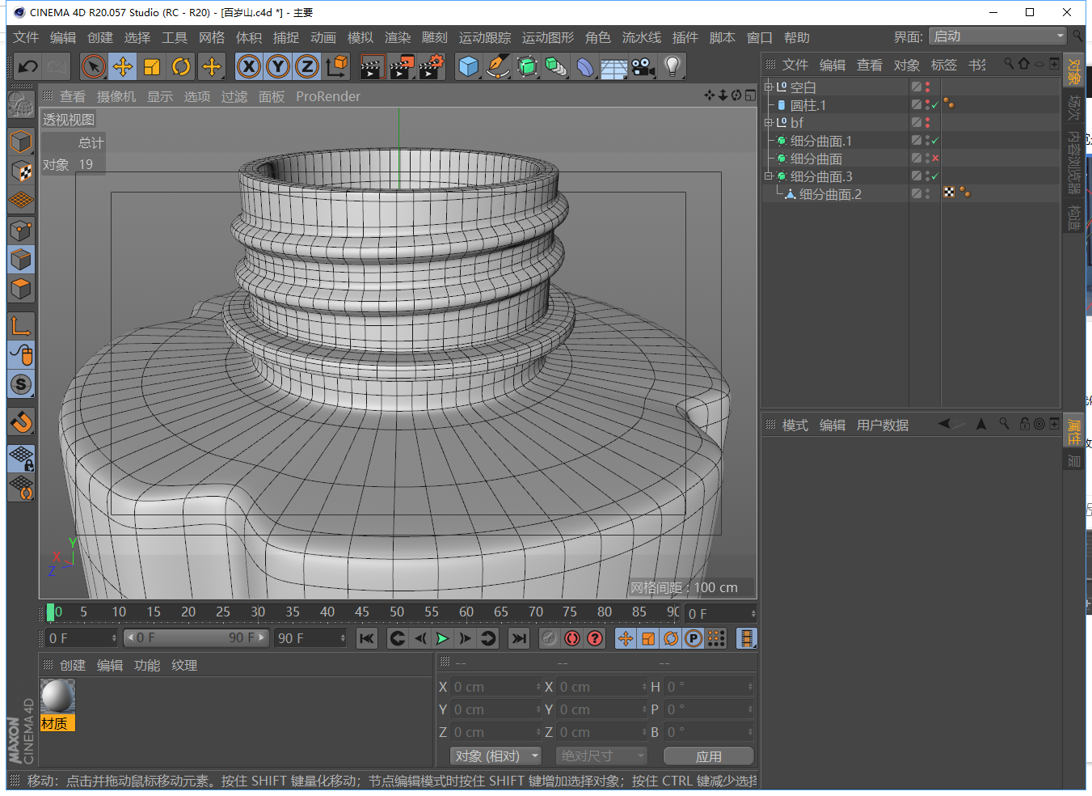
Task: Open the 插件 menu
Action: tap(685, 37)
